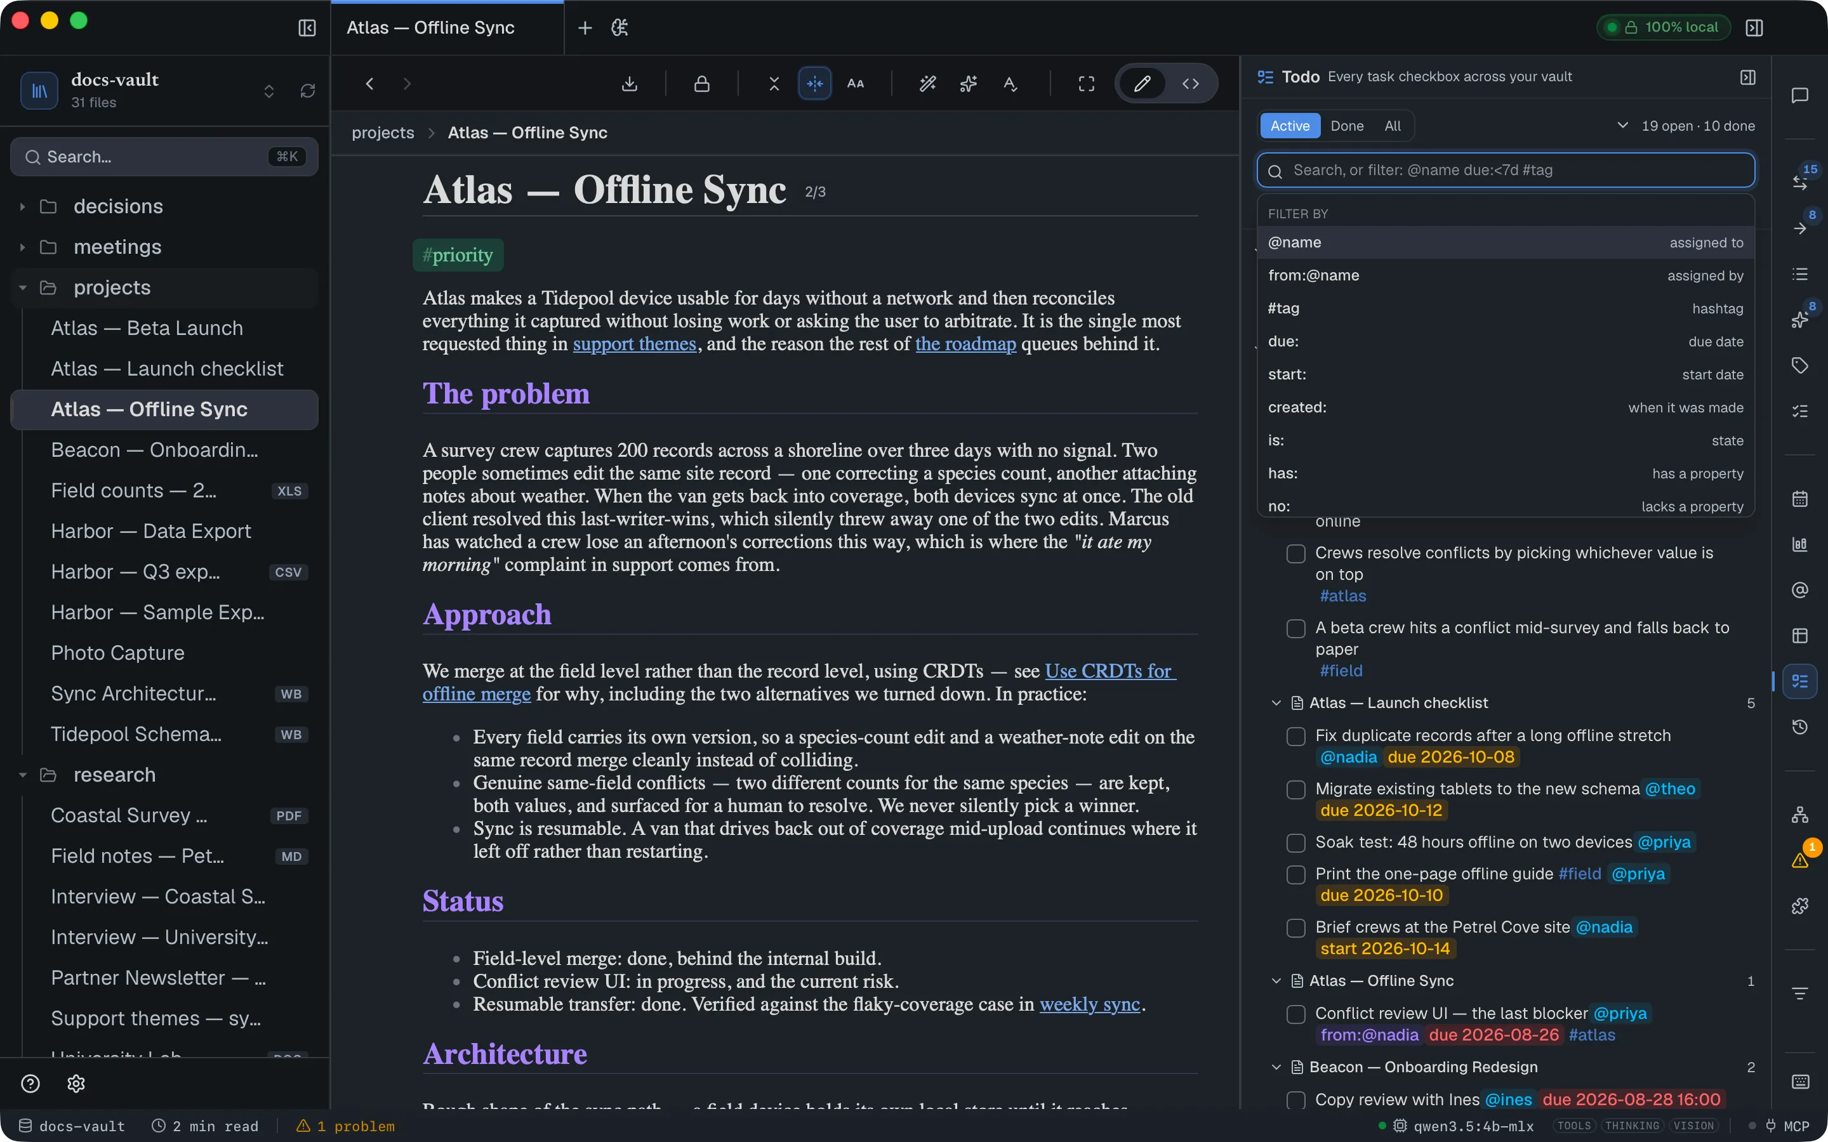Click the magic wand icon in toolbar
The height and width of the screenshot is (1142, 1828).
tap(927, 84)
